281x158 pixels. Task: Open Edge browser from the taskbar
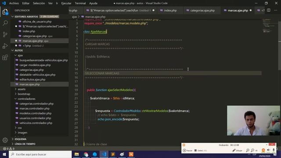(x=95, y=154)
